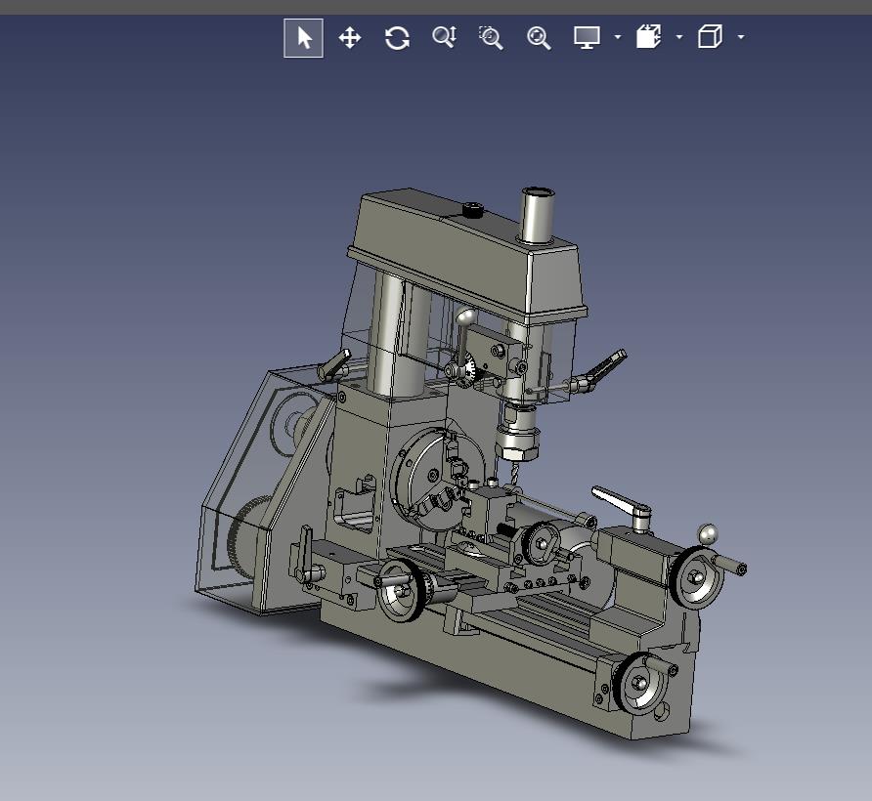The height and width of the screenshot is (801, 872).
Task: Click the lathe chuck in 3D model
Action: 431,478
